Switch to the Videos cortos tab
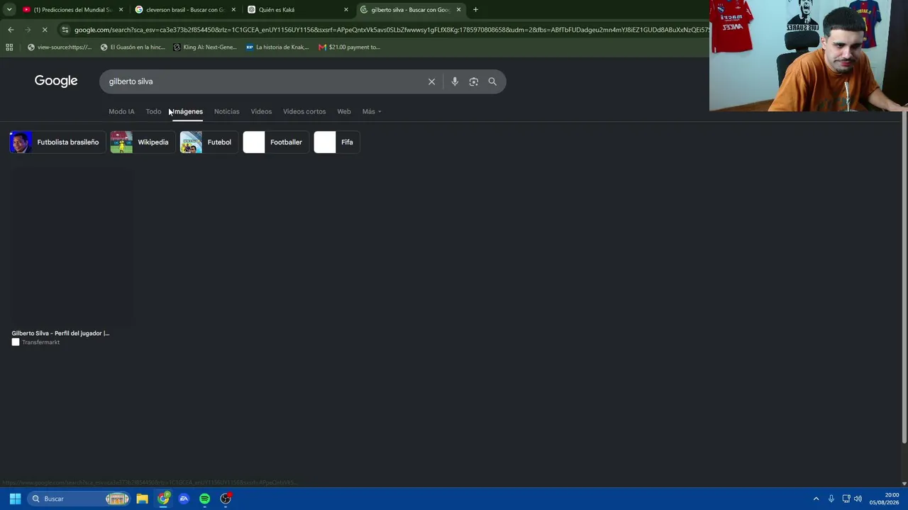 click(x=304, y=111)
